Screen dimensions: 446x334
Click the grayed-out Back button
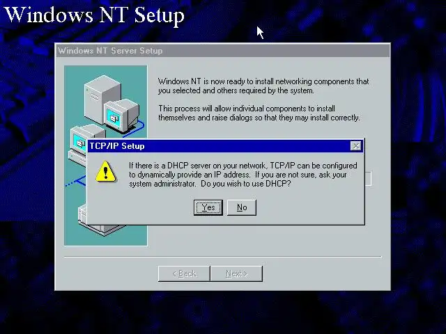click(184, 273)
